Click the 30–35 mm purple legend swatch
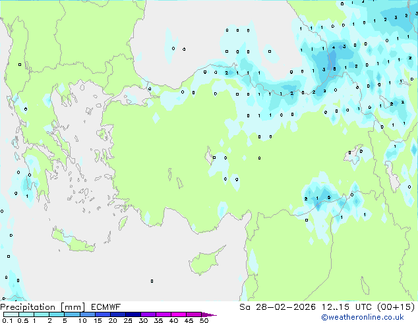This screenshot has height=323, width=418. 148,314
